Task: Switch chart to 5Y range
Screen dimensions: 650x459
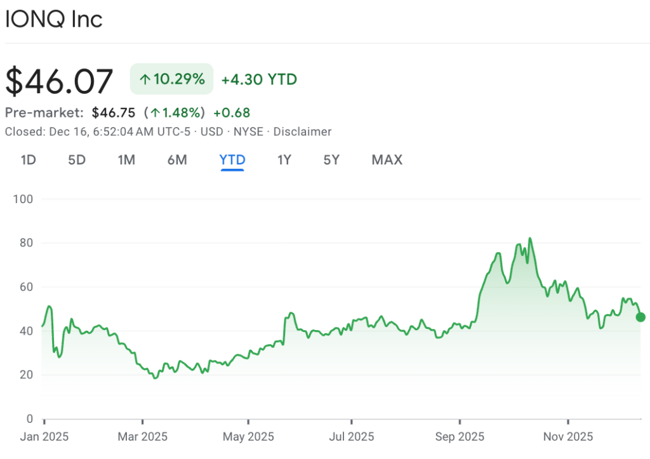Action: tap(331, 160)
